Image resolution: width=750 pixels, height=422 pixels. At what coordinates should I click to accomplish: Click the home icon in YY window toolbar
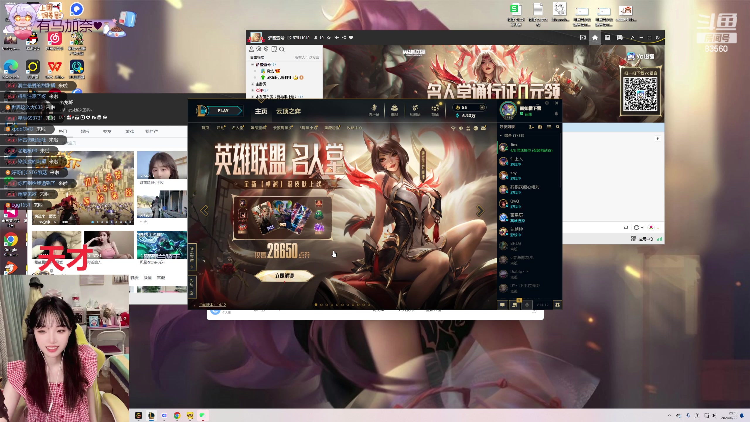tap(595, 38)
